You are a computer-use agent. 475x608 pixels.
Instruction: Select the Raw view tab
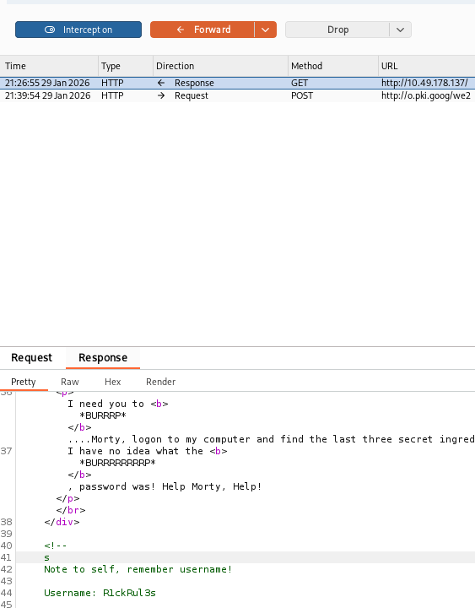(70, 382)
